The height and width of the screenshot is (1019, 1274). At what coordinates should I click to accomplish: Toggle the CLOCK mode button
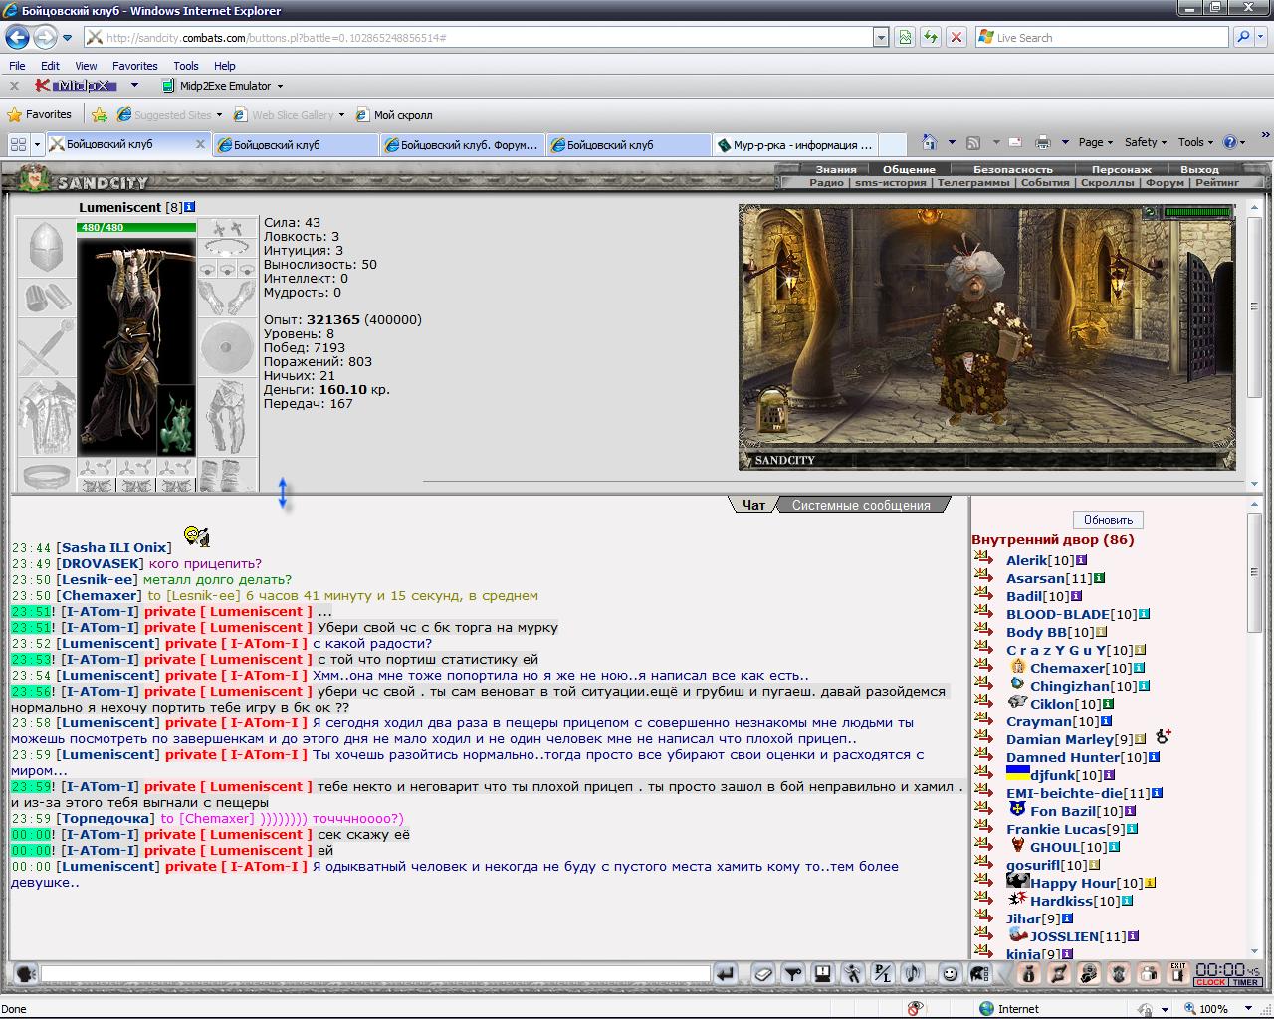(x=1211, y=982)
